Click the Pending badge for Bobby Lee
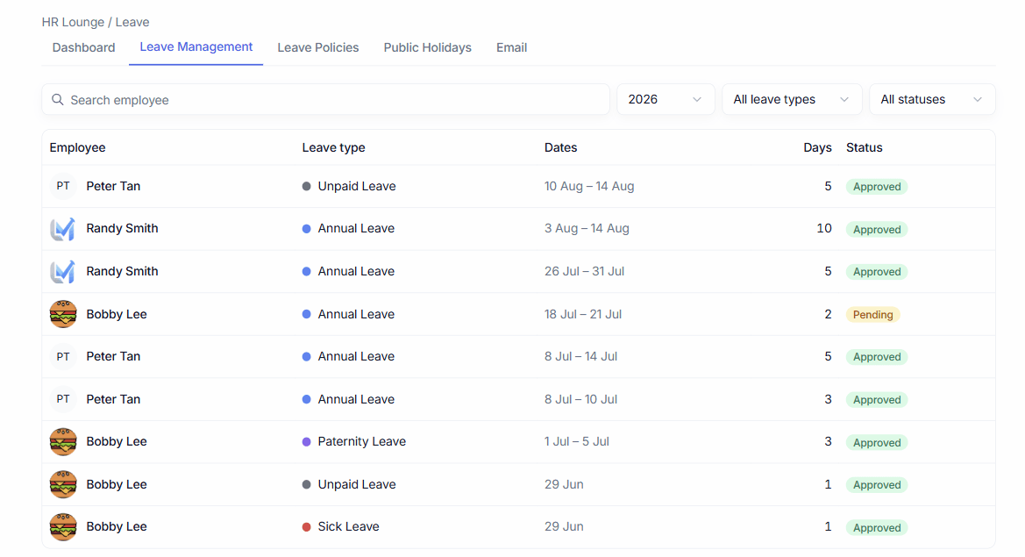The image size is (1025, 557). coord(872,314)
